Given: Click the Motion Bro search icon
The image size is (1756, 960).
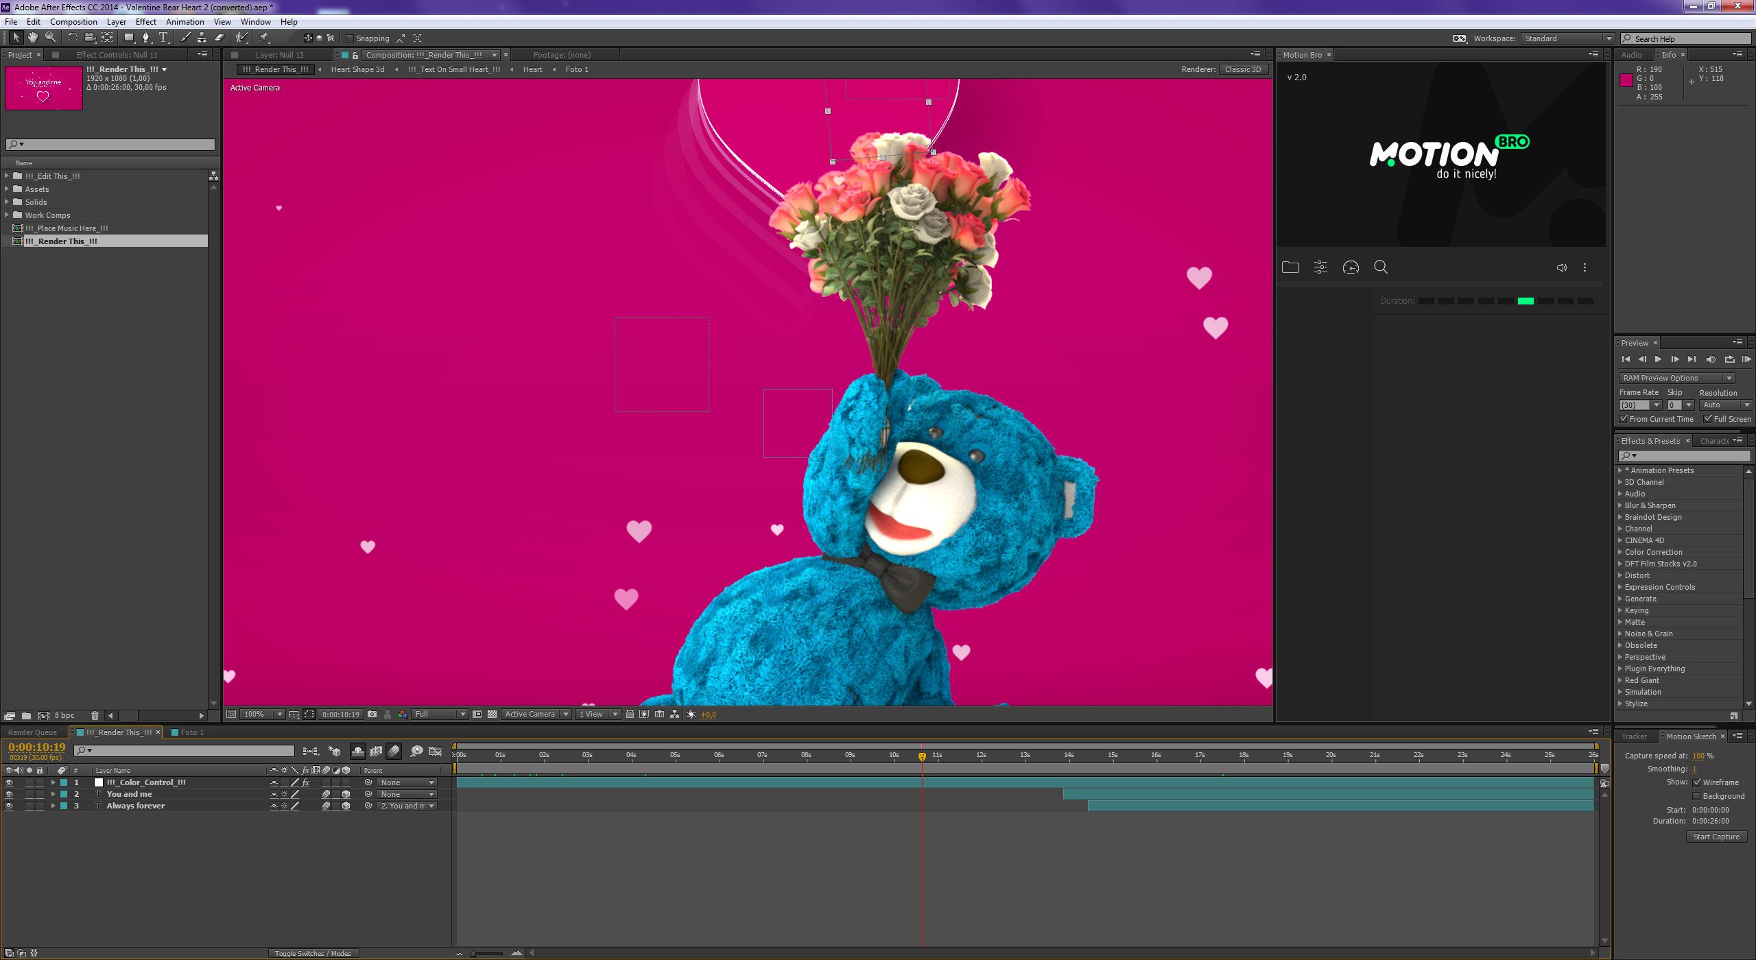Looking at the screenshot, I should point(1381,267).
